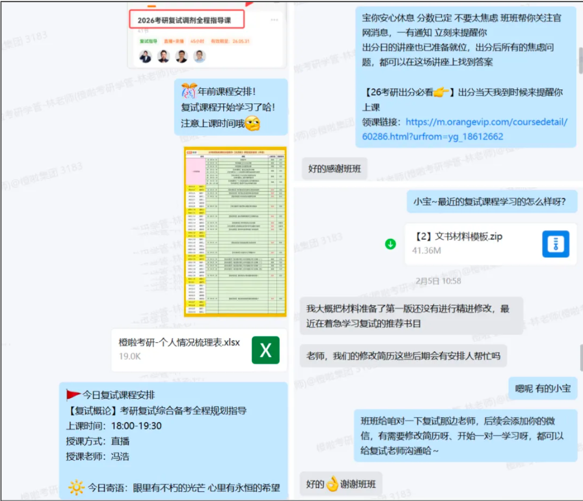Open the course schedule table image

235,232
